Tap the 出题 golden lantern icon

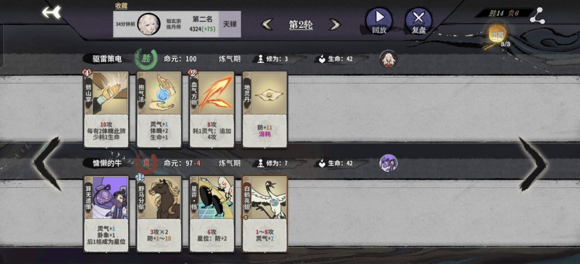click(x=497, y=35)
